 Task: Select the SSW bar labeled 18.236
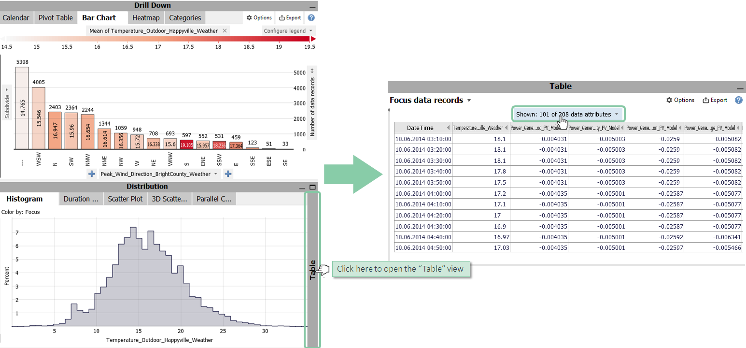(x=219, y=145)
